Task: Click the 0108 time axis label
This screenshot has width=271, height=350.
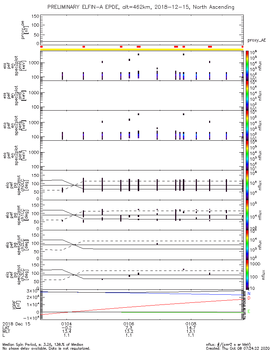Action: click(191, 324)
